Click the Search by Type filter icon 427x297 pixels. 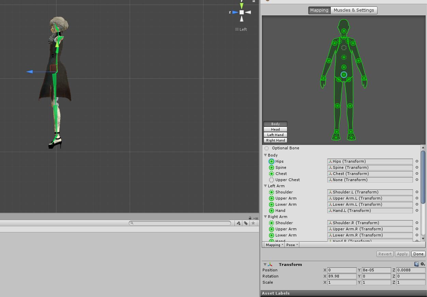click(238, 223)
